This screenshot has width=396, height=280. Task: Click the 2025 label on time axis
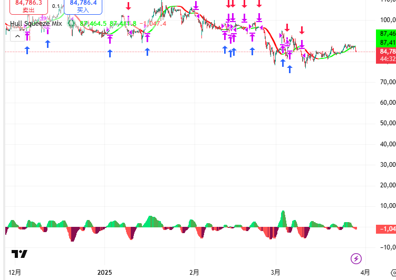coord(105,273)
